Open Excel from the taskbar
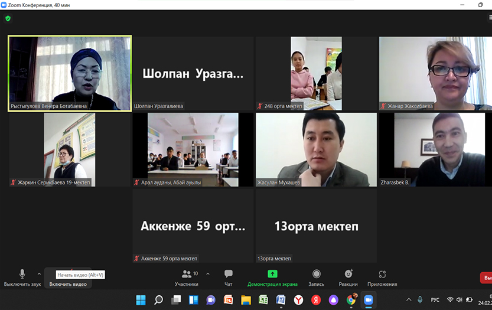Viewport: 492px width, 310px height. (263, 300)
